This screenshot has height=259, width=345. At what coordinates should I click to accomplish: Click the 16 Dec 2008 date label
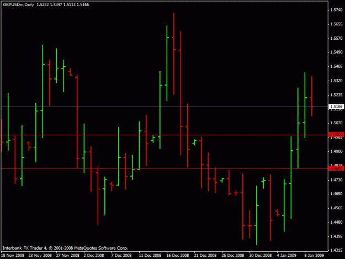[178, 256]
